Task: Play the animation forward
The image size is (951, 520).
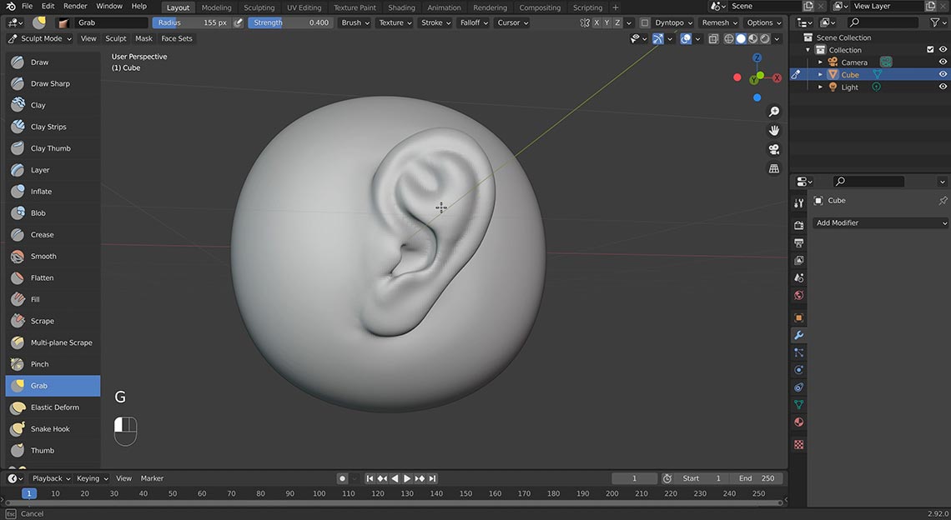Action: 408,478
